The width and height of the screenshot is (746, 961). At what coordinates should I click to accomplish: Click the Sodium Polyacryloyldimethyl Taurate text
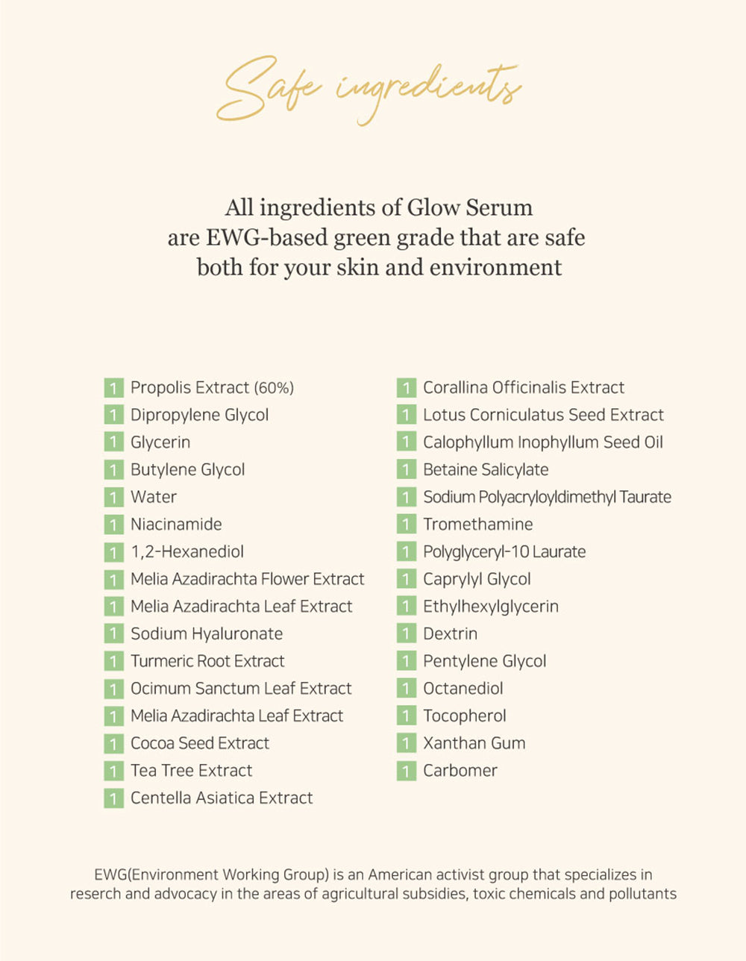tap(547, 498)
